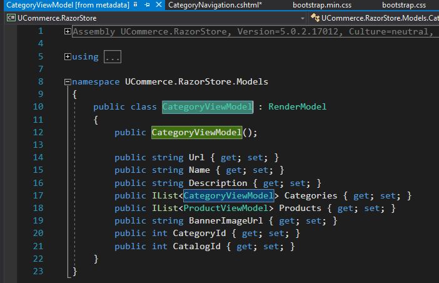Click the highlighted CategoryViewModel class name

click(207, 107)
